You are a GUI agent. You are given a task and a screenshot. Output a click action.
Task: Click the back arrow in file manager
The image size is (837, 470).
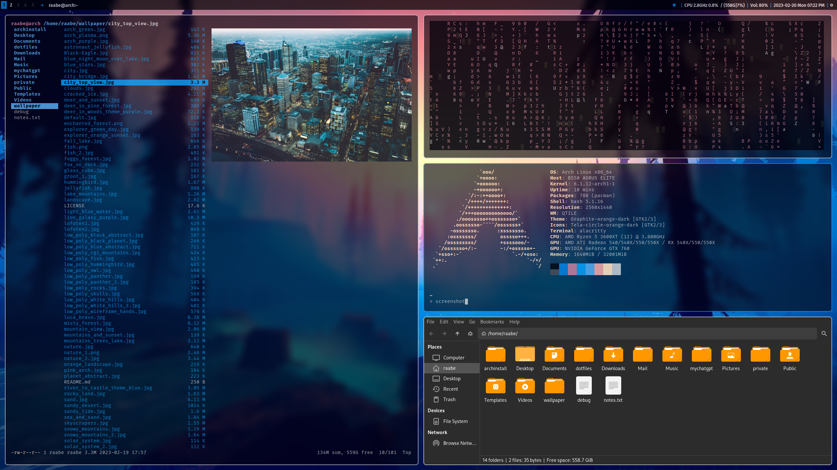[x=431, y=334]
